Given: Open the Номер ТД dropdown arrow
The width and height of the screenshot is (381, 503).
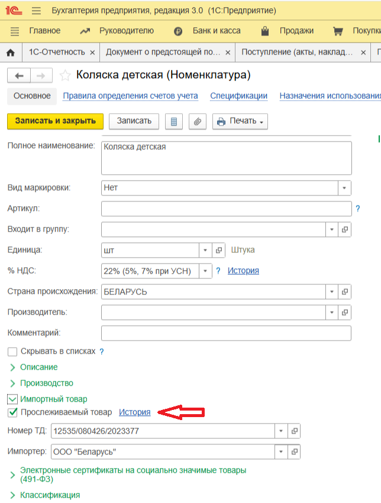Looking at the screenshot, I should 281,431.
